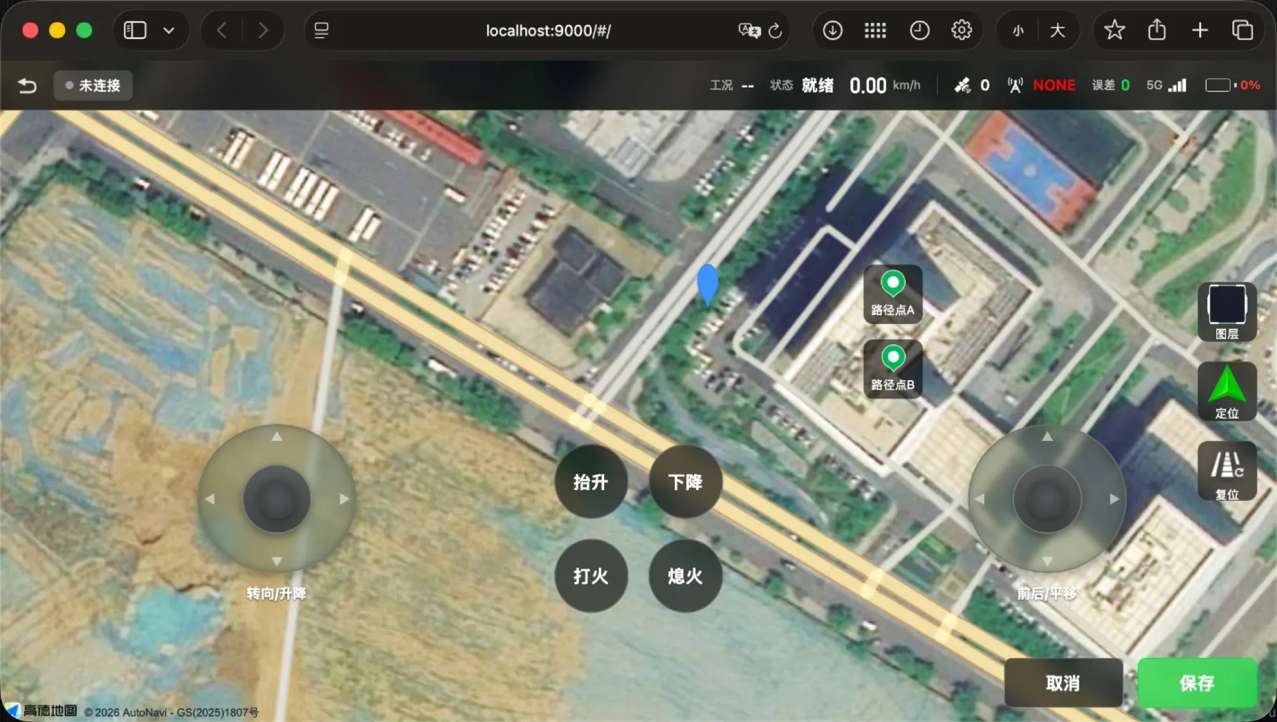1277x722 pixels.
Task: Click the 5G signal strength bars
Action: (1177, 86)
